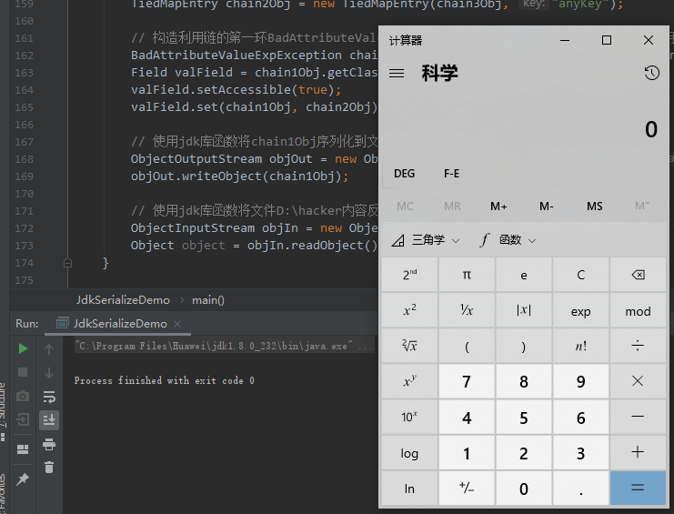Click the backspace key in calculator
The image size is (674, 514).
coord(638,275)
